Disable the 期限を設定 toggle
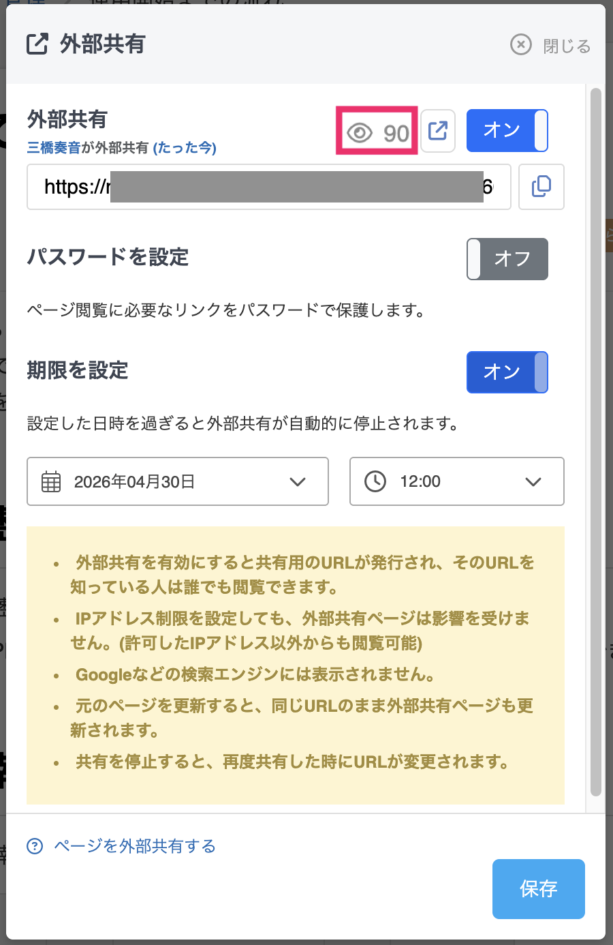This screenshot has height=945, width=613. point(507,372)
